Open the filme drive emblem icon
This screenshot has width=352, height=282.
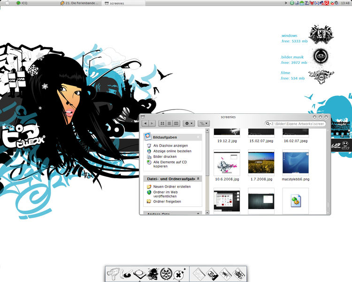(x=321, y=77)
